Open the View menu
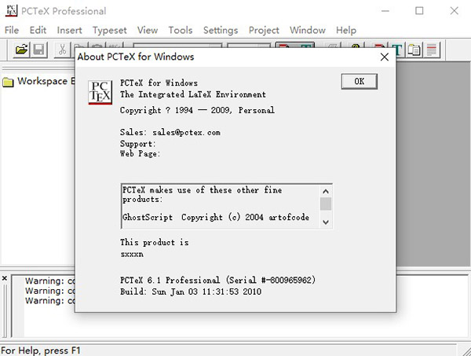This screenshot has width=471, height=356. point(148,30)
